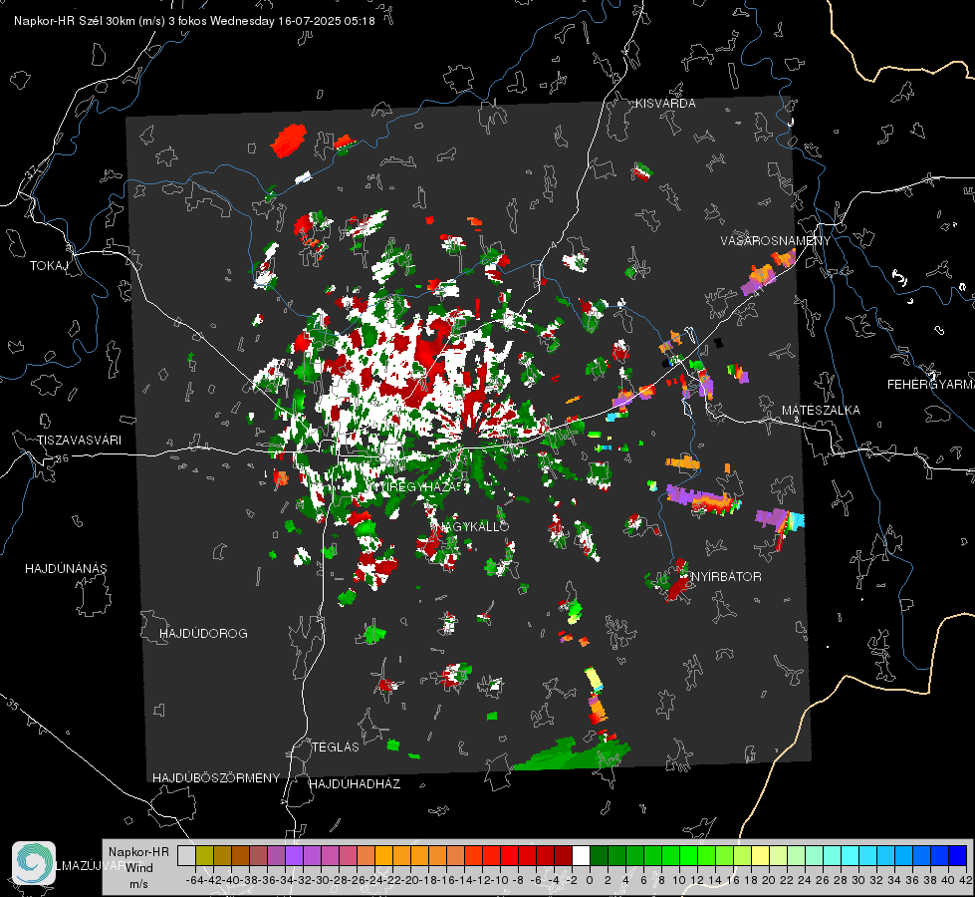The width and height of the screenshot is (975, 897).
Task: Click the white swatch in the wind legend
Action: coord(581,855)
